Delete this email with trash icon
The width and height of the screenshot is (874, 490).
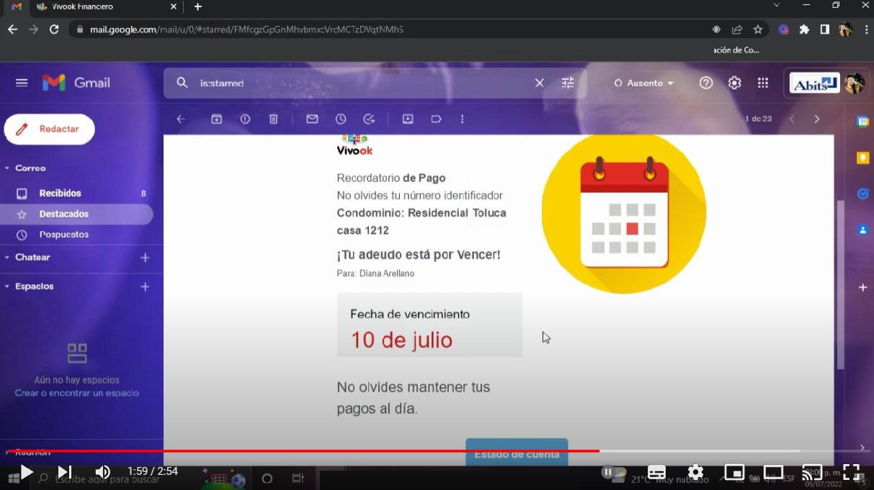(x=273, y=119)
